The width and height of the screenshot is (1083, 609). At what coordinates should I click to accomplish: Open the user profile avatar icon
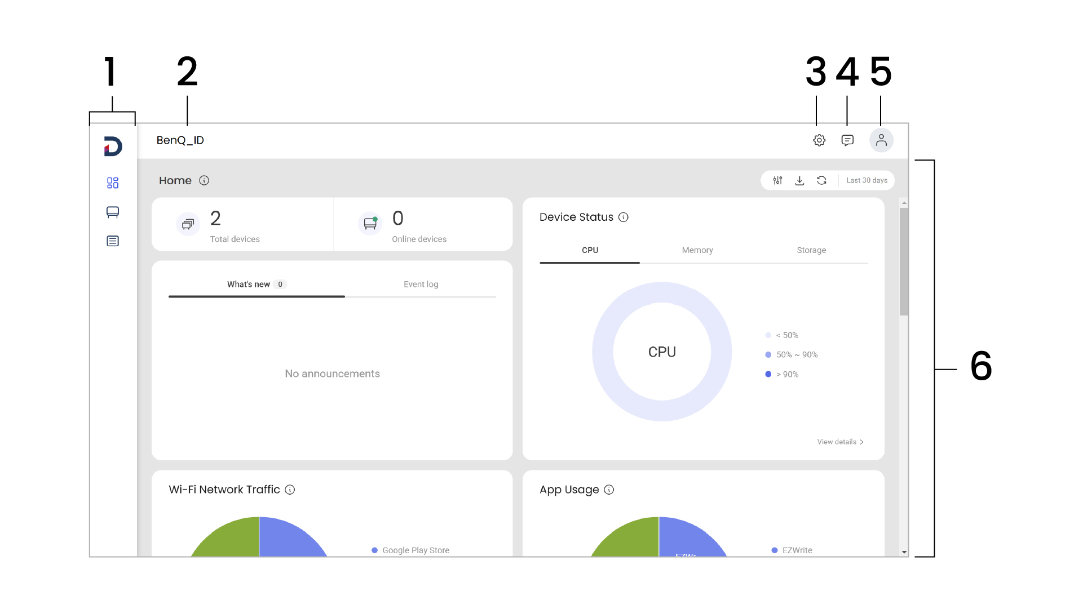[x=881, y=140]
